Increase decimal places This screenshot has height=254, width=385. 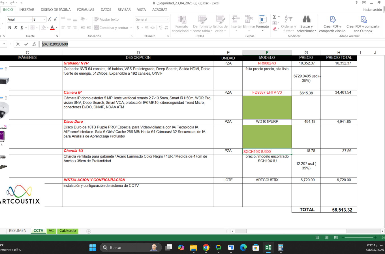click(161, 28)
